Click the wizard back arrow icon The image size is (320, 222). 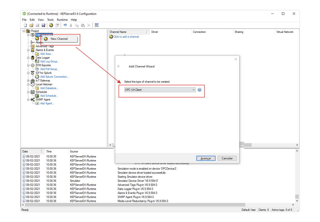tap(118, 66)
